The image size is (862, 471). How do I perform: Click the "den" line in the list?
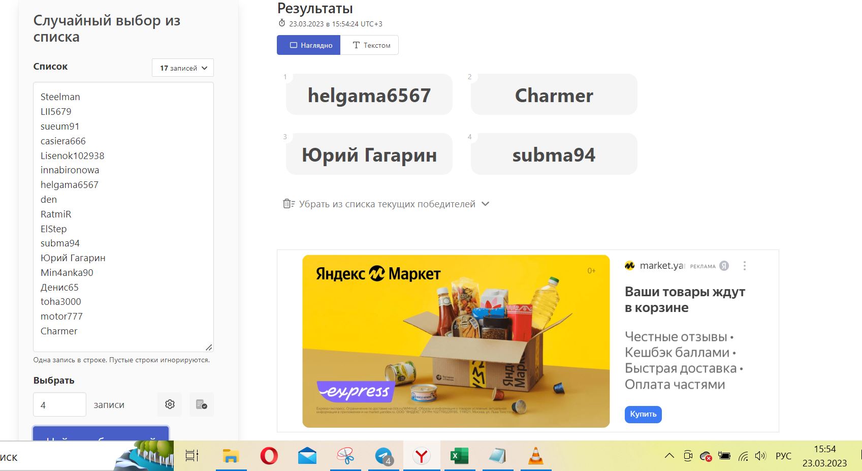point(49,199)
